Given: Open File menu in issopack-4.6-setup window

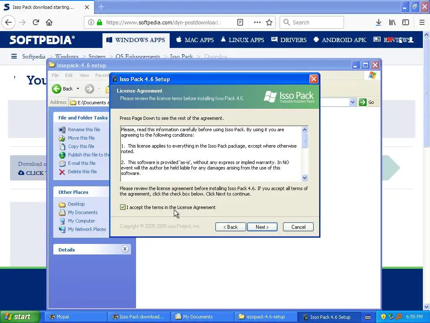Looking at the screenshot, I should click(55, 75).
